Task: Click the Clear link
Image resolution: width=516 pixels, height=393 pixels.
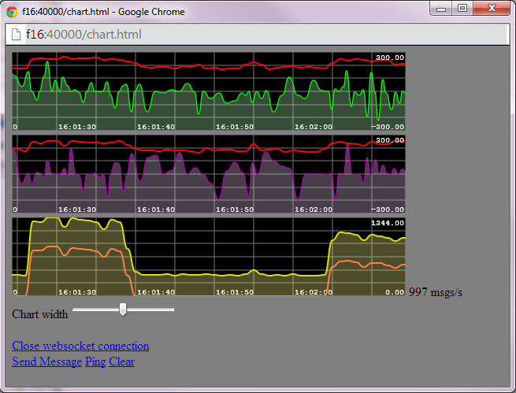Action: (x=122, y=361)
